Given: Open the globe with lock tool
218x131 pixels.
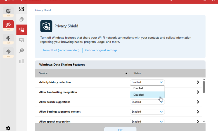Looking at the screenshot, I should [x=22, y=19].
